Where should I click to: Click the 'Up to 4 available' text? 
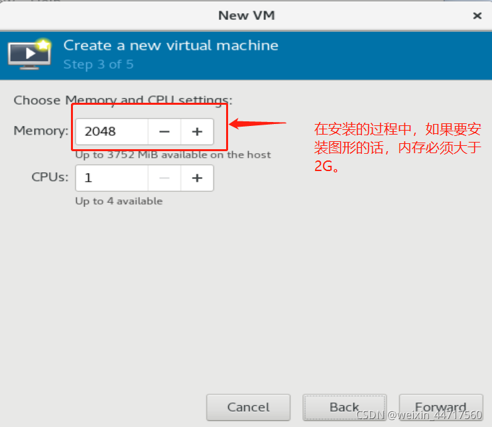119,201
